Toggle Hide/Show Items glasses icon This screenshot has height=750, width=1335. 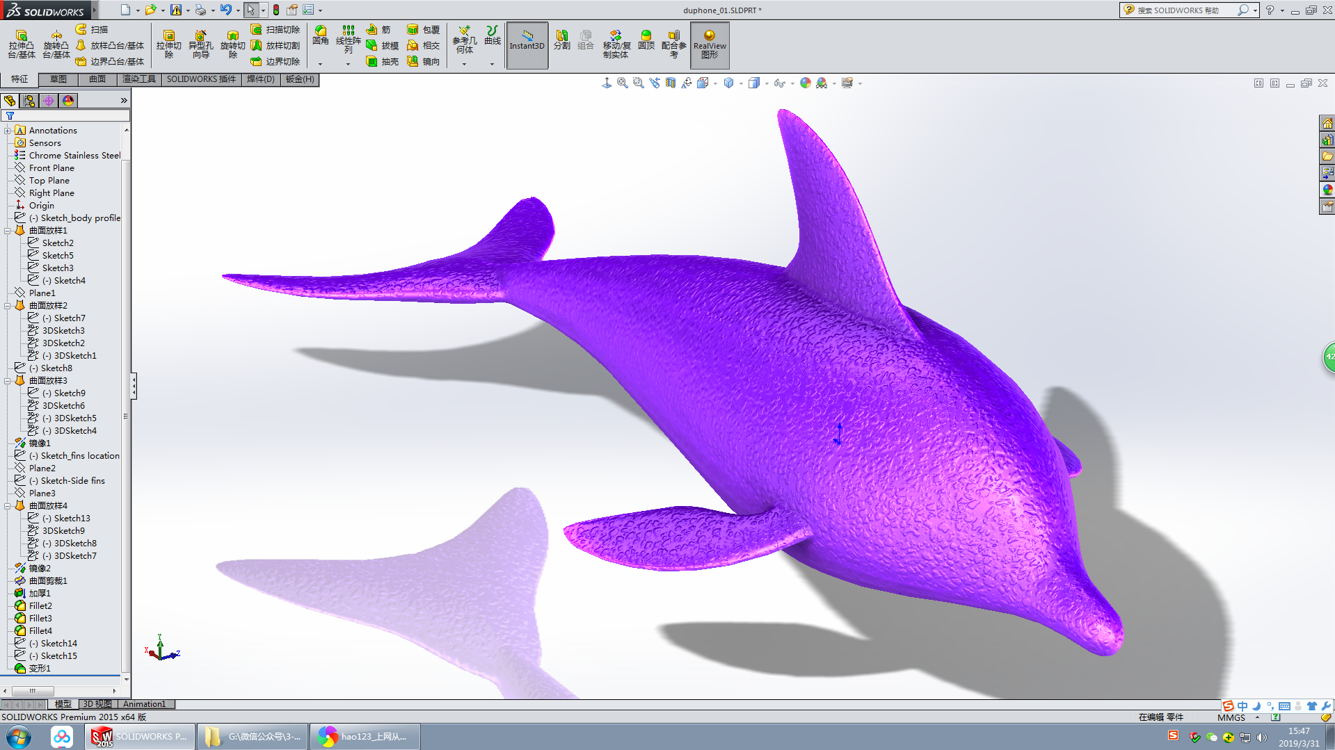point(779,83)
